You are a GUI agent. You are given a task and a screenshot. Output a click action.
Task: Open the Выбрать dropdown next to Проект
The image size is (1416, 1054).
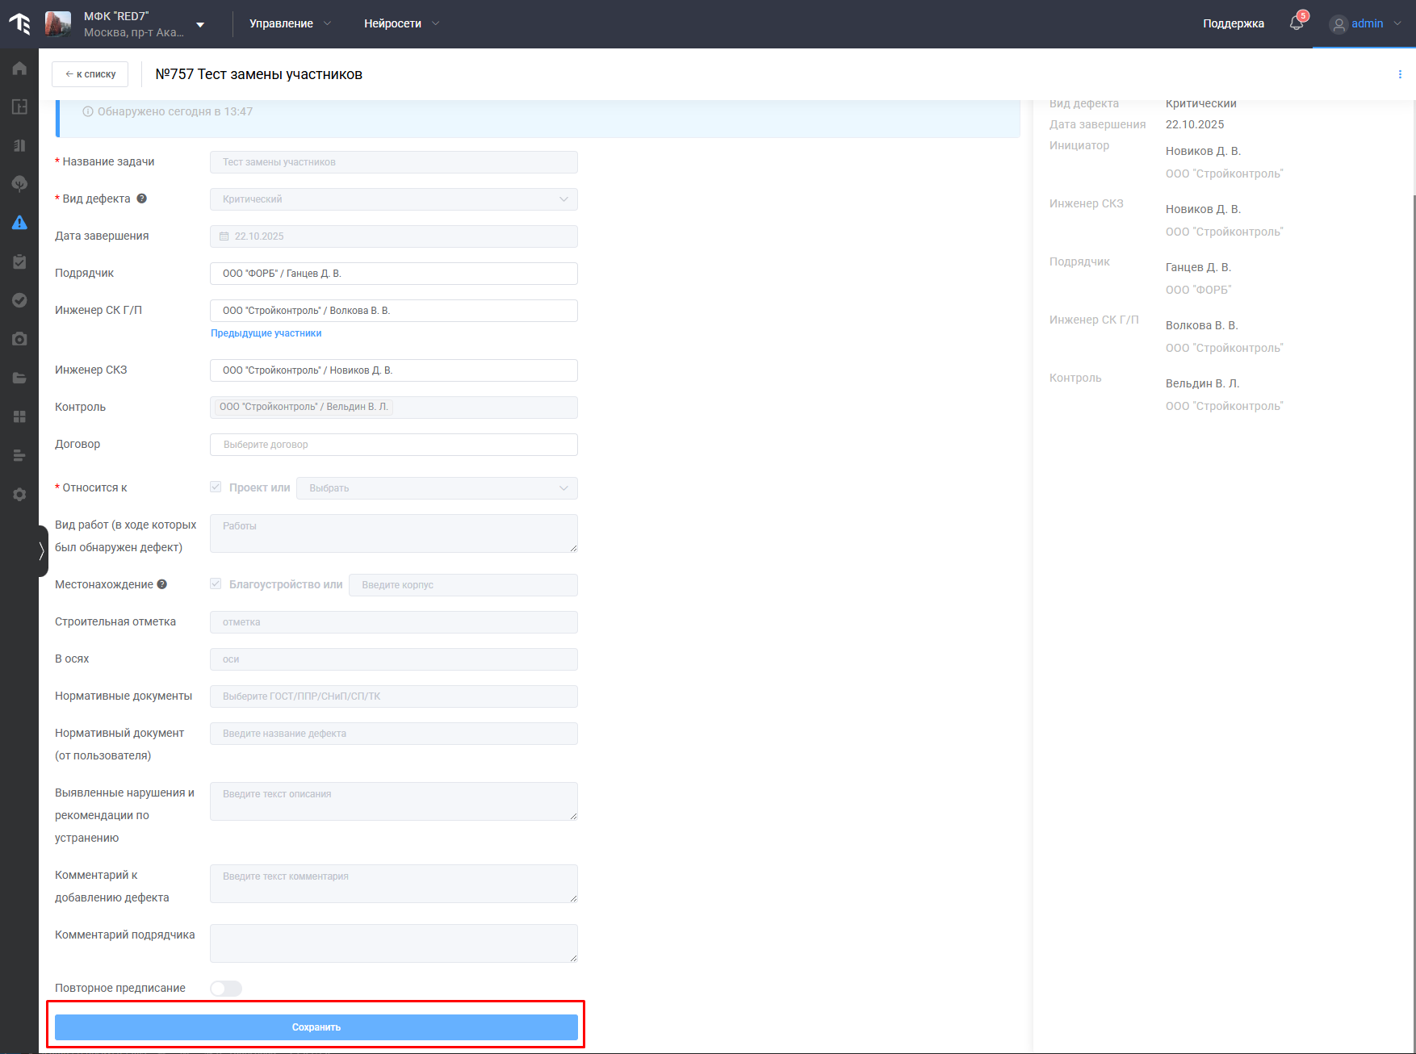437,488
